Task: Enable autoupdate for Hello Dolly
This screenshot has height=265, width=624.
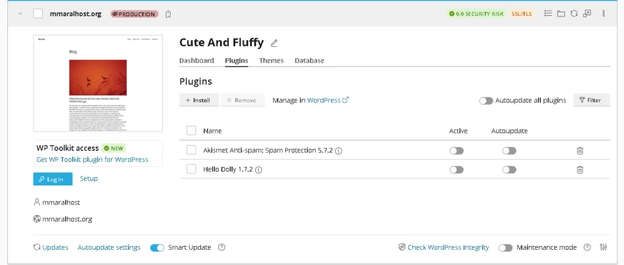Action: click(x=509, y=170)
